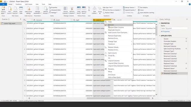The height and width of the screenshot is (107, 191).
Task: Click the query Name input field
Action: [x=174, y=28]
